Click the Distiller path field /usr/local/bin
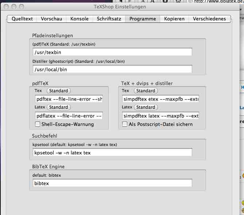The height and width of the screenshot is (215, 244). coord(112,69)
